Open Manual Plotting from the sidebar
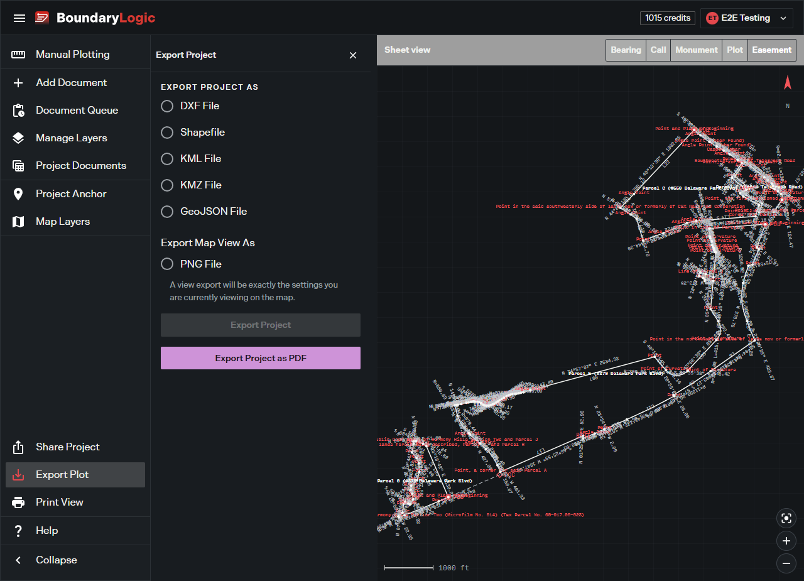Screen dimensions: 804x581 pos(75,55)
